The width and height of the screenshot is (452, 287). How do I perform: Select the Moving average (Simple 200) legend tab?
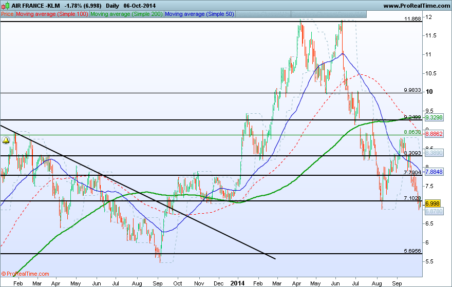click(x=126, y=14)
